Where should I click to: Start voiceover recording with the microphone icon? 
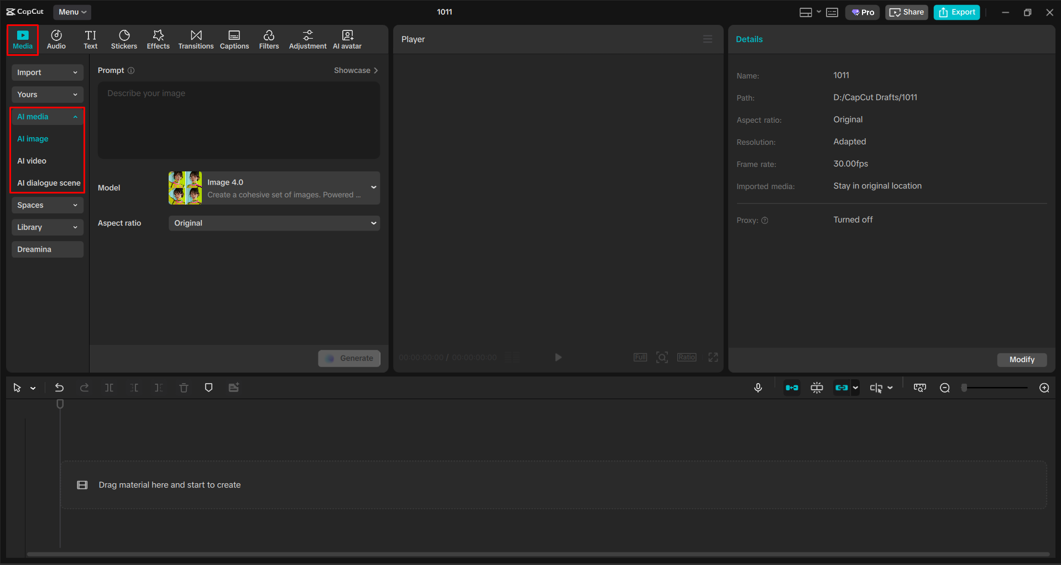point(758,388)
